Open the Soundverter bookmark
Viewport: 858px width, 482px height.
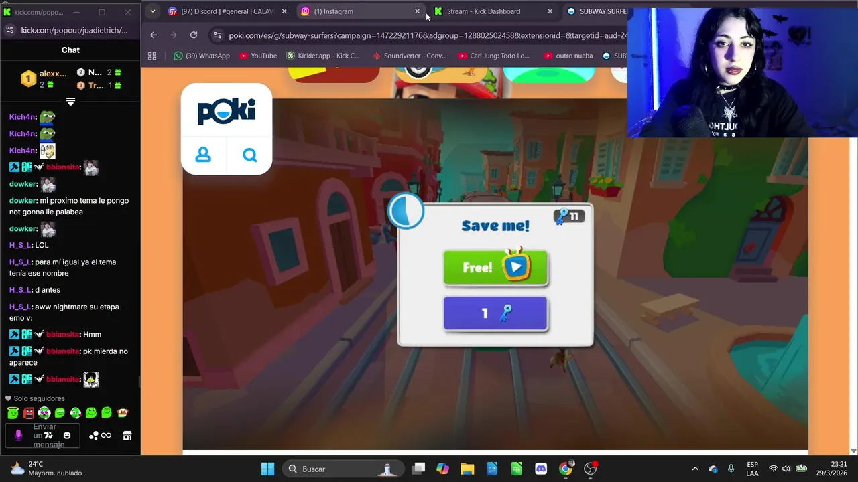410,56
